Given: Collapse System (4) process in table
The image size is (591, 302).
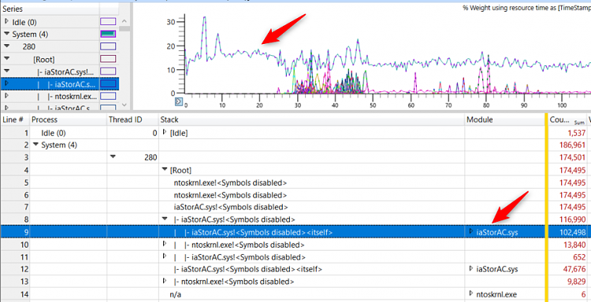Looking at the screenshot, I should click(35, 145).
